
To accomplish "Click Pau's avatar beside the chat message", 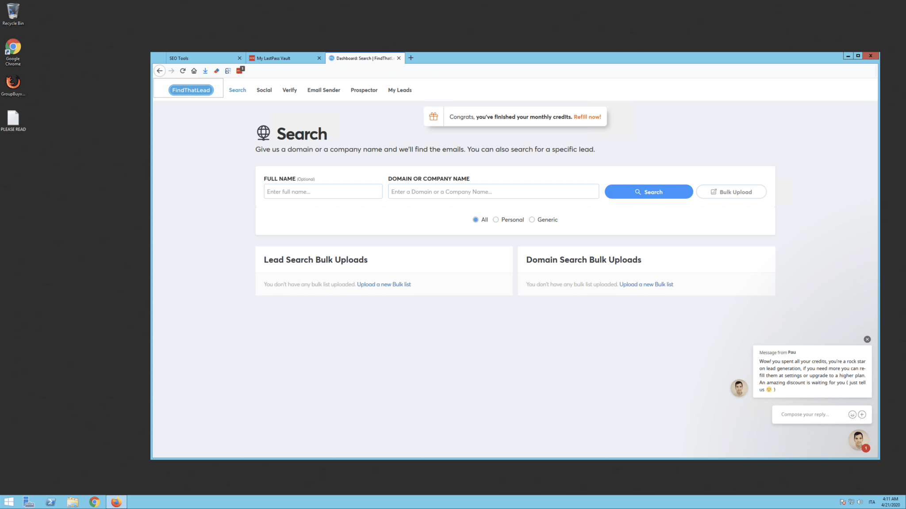I will tap(739, 388).
